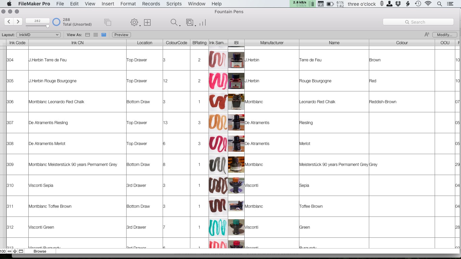Viewport: 461px width, 259px height.
Task: Open the Layout InkMD dropdown
Action: click(38, 35)
